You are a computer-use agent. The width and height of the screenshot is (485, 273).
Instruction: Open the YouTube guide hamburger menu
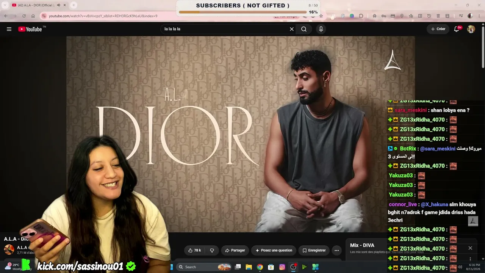(9, 29)
